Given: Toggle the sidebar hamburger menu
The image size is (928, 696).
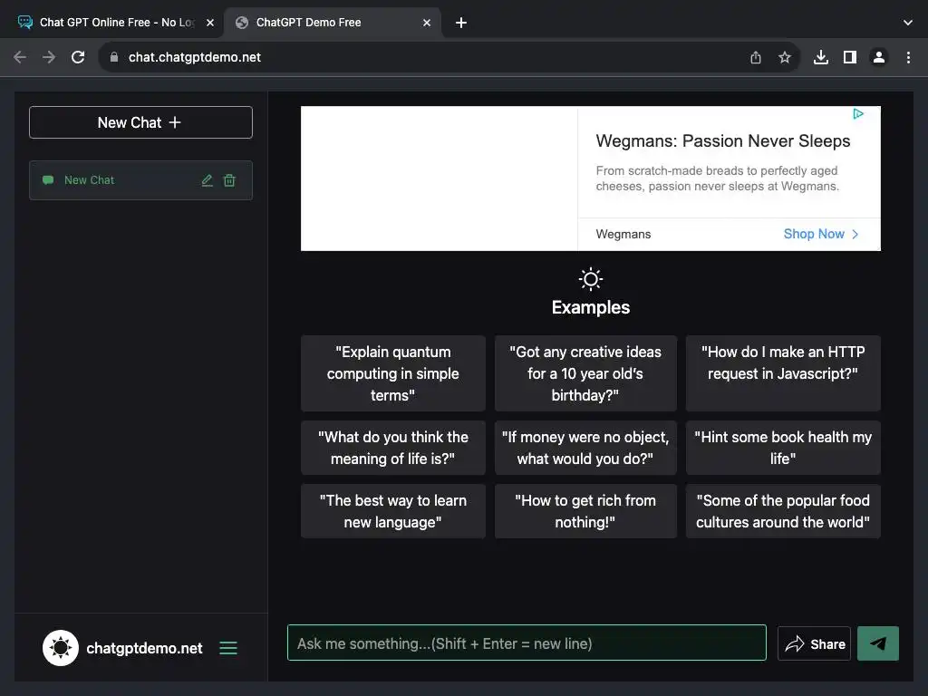Looking at the screenshot, I should pyautogui.click(x=228, y=648).
